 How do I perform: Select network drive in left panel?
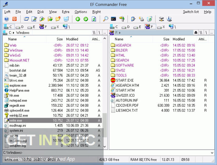click(66, 26)
